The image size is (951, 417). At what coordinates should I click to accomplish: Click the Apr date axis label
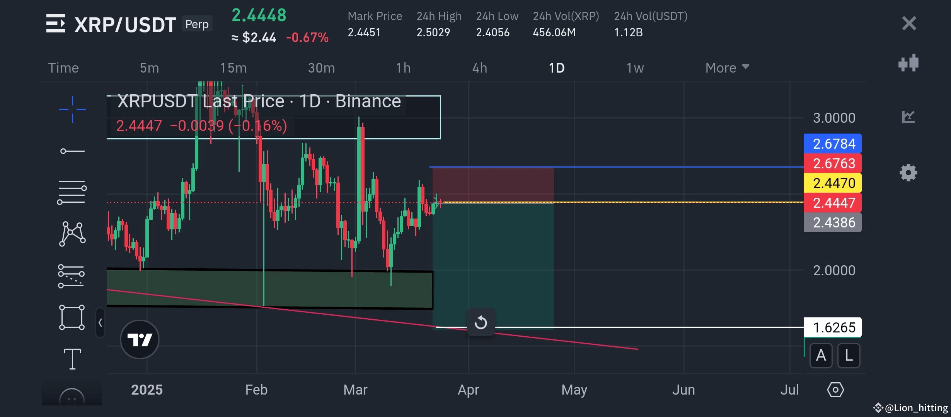[x=468, y=390]
